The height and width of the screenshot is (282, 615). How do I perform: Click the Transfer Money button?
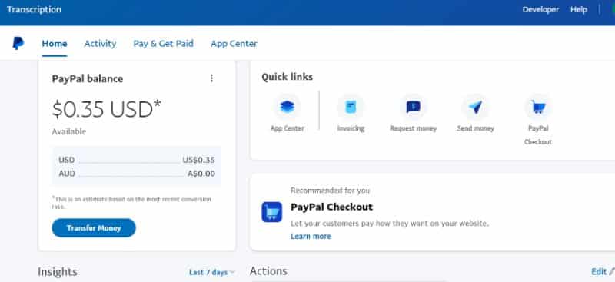[x=94, y=228]
